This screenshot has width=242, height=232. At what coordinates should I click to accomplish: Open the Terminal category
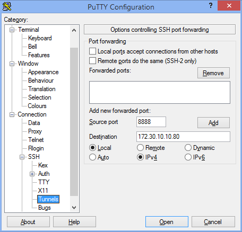coord(29,30)
